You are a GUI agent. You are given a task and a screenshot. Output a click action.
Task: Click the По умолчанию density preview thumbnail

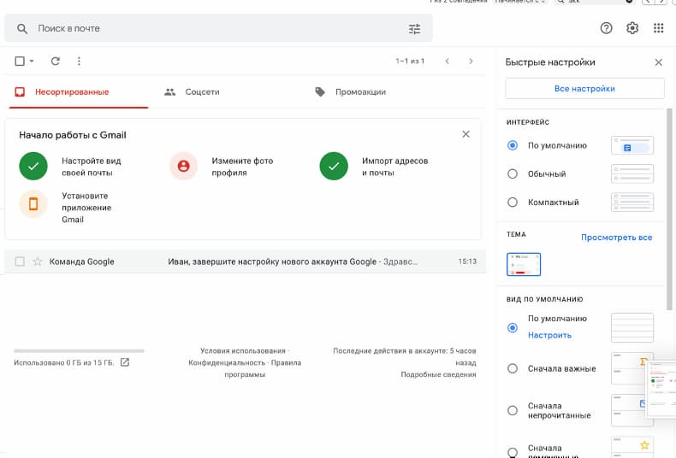(x=632, y=145)
